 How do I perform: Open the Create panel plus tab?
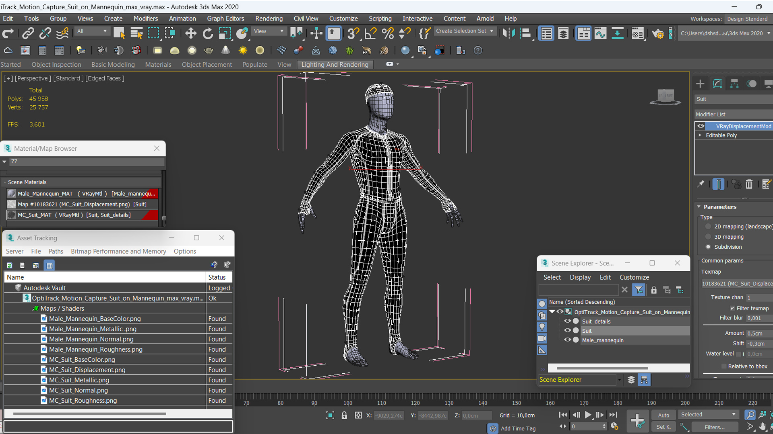click(700, 84)
